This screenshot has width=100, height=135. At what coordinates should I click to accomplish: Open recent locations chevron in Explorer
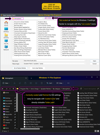click(10, 89)
